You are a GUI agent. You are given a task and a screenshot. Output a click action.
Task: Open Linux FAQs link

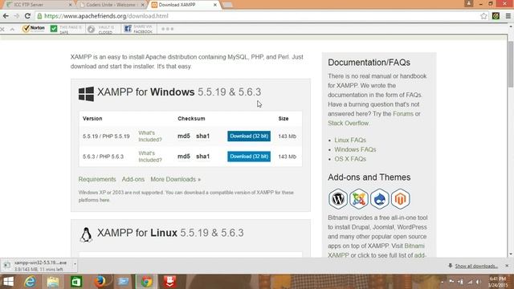[350, 140]
